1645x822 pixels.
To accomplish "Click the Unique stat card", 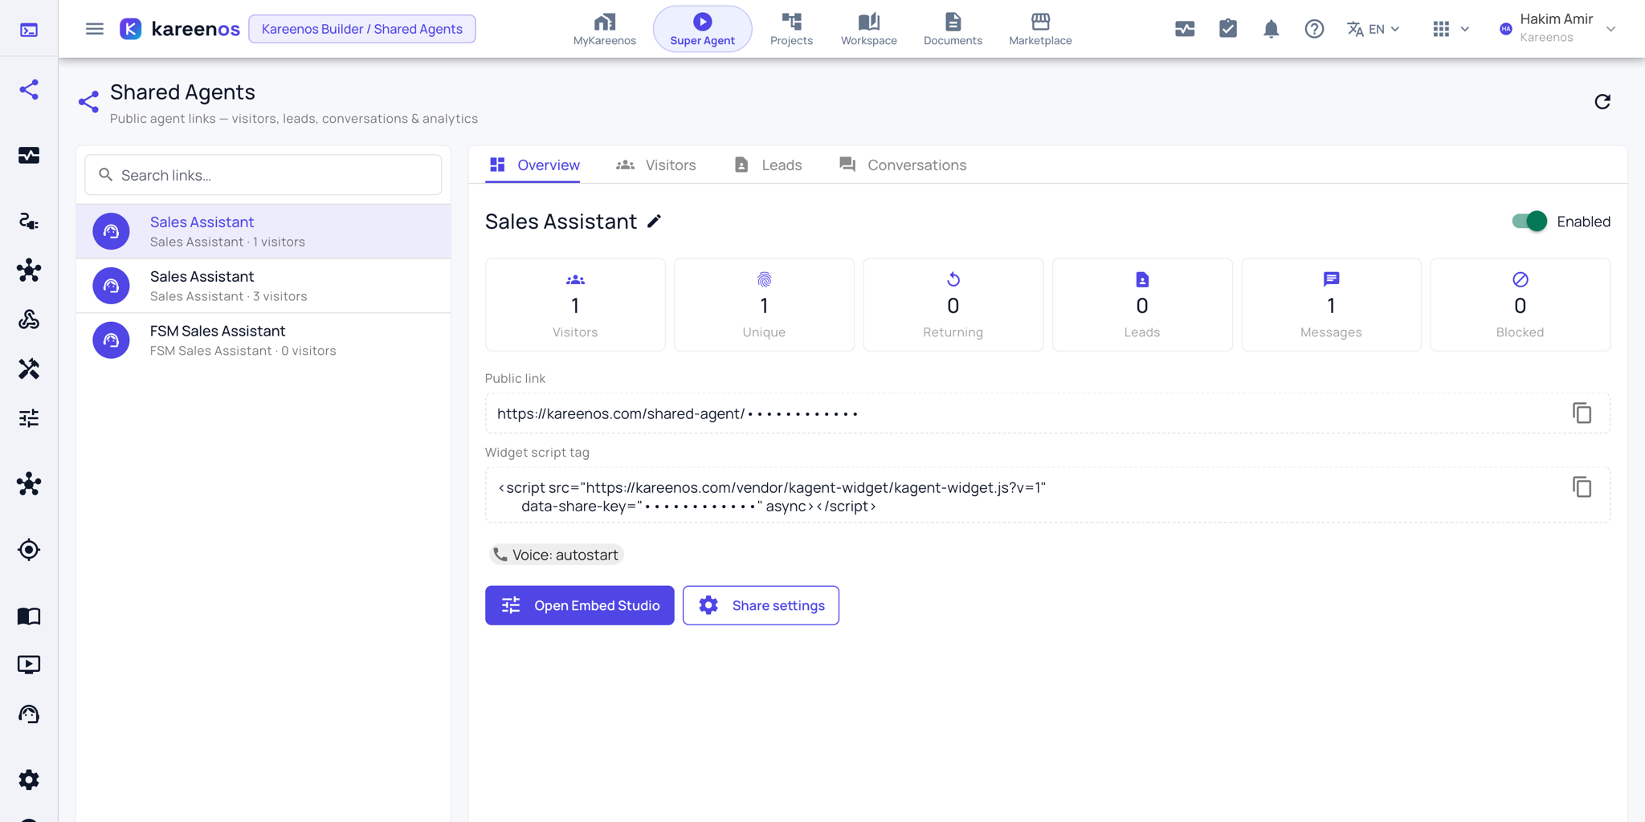I will point(764,305).
